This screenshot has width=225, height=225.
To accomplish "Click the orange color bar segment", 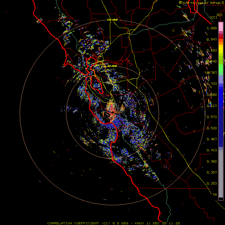I will click(x=221, y=43).
